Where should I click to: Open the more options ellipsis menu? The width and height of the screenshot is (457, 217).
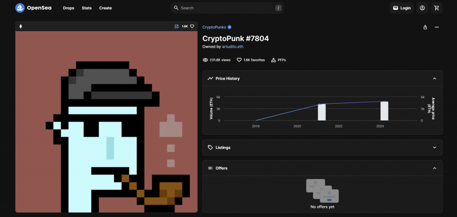tap(437, 27)
